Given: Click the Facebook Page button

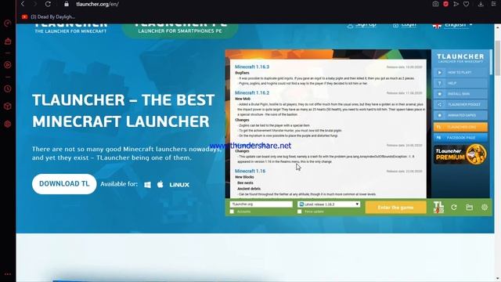Looking at the screenshot, I should click(460, 138).
